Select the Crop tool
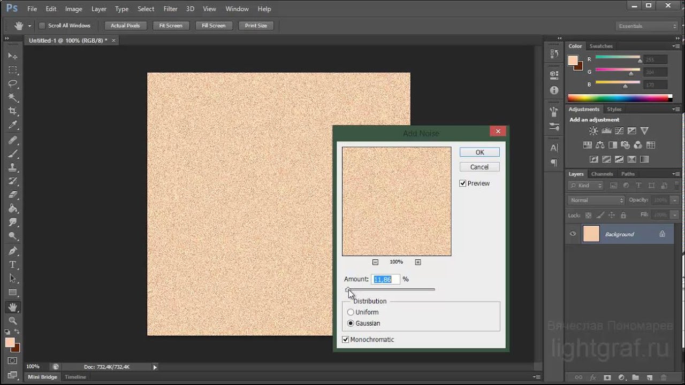This screenshot has height=385, width=685. pos(13,111)
